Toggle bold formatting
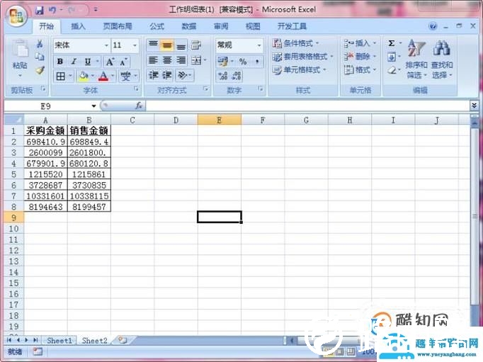The image size is (483, 362). tap(60, 62)
